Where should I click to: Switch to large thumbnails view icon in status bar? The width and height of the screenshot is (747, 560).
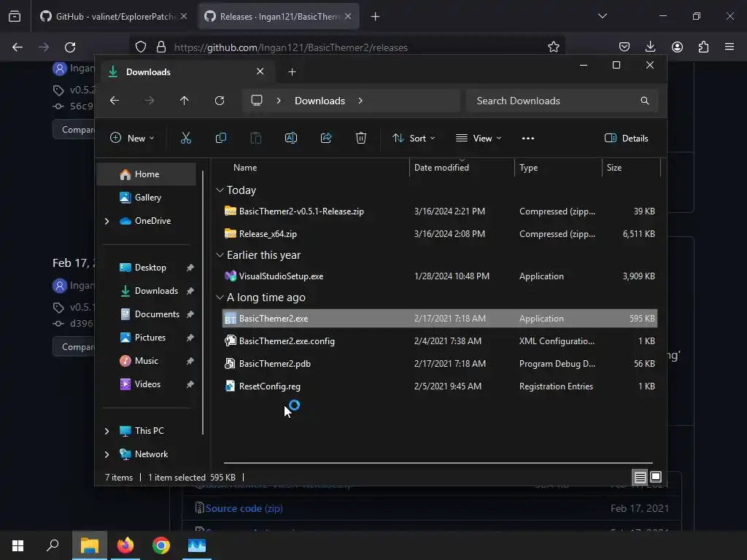656,477
